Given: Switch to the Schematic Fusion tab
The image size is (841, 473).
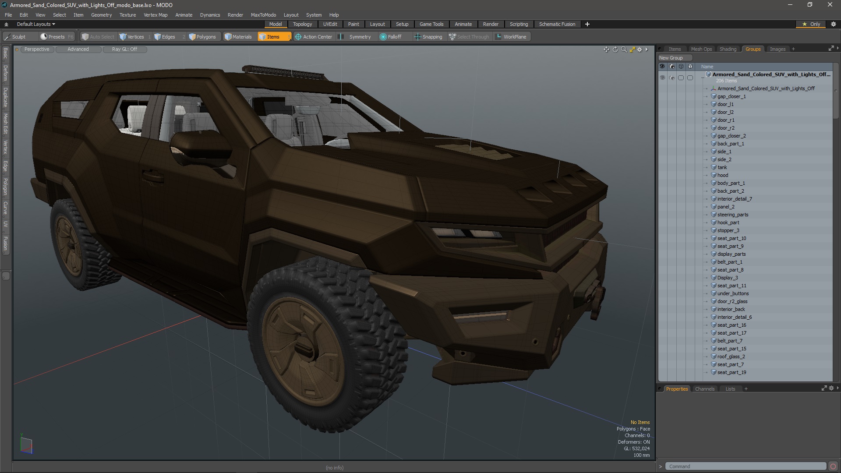Looking at the screenshot, I should pyautogui.click(x=557, y=24).
